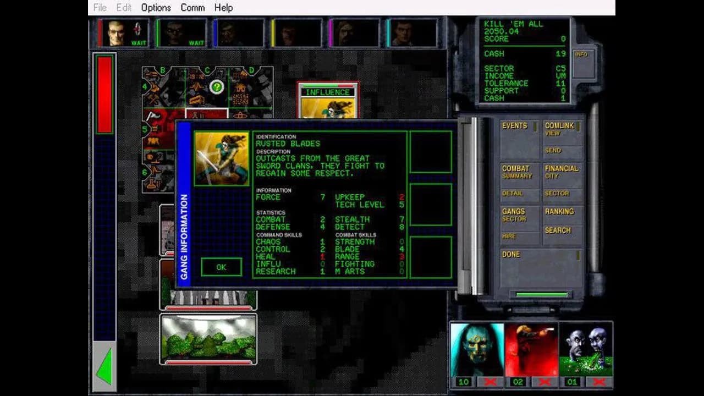Select the yellow overlord portrait

coord(296,33)
